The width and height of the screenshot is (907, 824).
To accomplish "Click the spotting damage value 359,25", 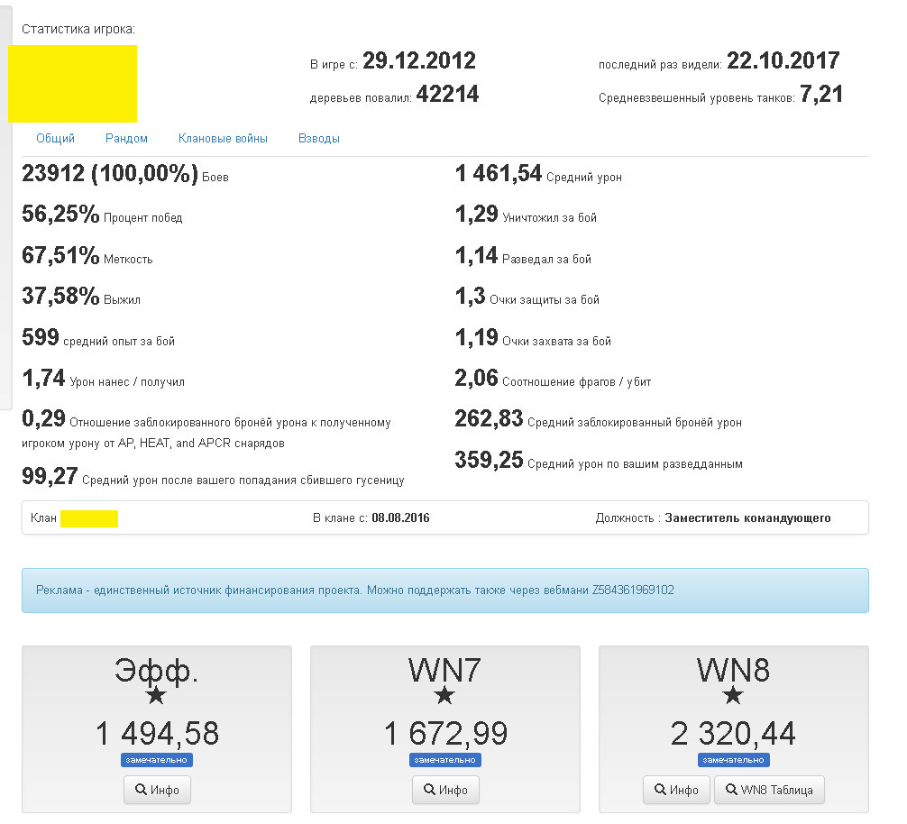I will 489,461.
